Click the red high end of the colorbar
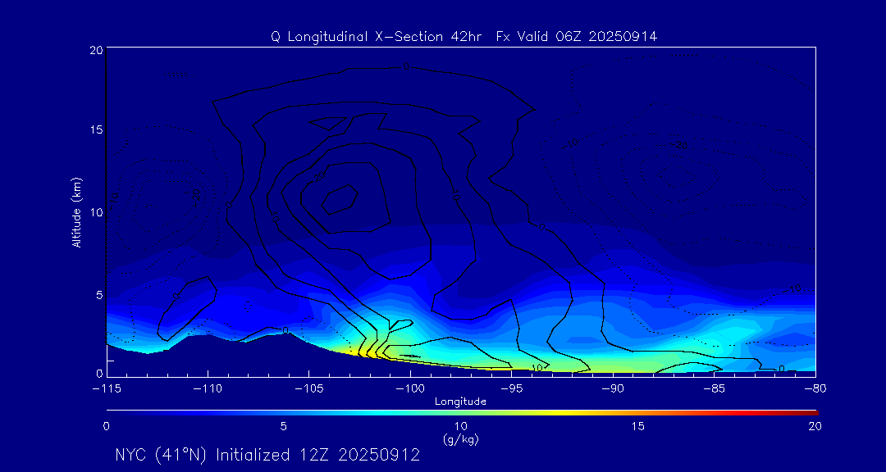 (808, 411)
